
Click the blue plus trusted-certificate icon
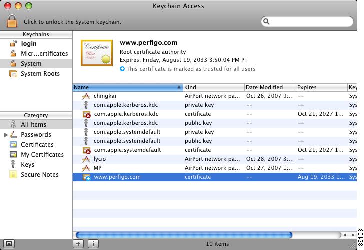pyautogui.click(x=122, y=69)
